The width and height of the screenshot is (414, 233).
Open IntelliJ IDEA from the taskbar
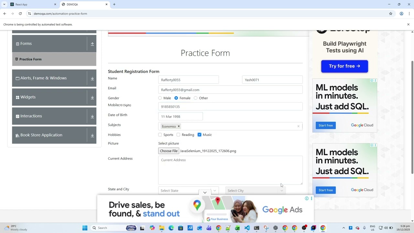(313, 228)
